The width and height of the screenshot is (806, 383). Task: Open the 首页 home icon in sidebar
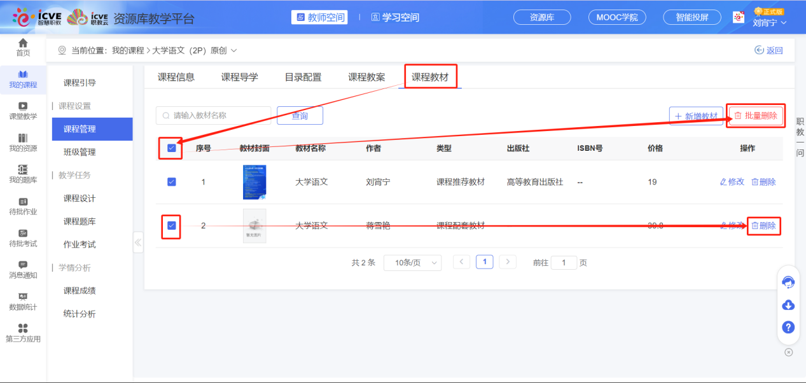coord(23,46)
